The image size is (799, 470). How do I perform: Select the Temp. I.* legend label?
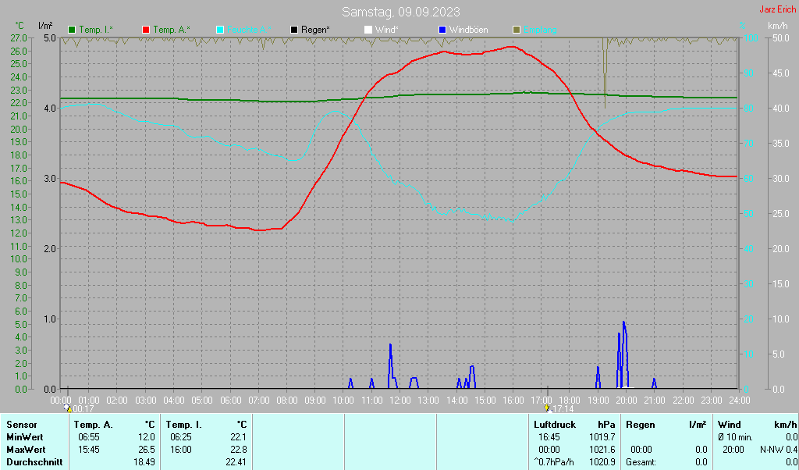[96, 30]
